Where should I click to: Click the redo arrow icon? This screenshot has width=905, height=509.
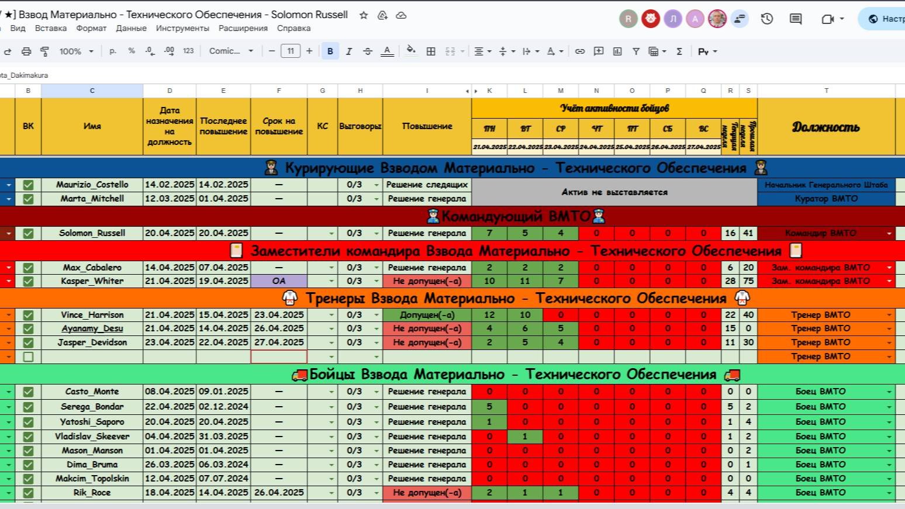point(8,51)
